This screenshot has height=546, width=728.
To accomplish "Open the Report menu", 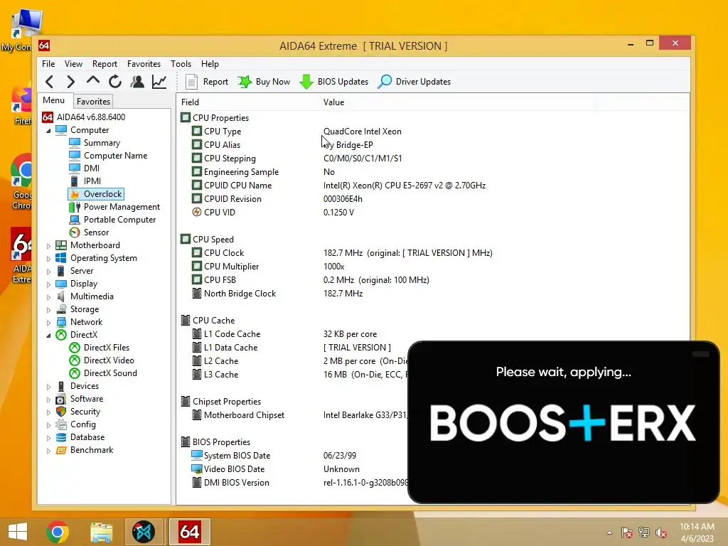I will [105, 63].
